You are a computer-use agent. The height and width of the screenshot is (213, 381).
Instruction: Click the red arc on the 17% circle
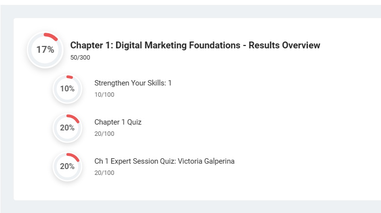[51, 37]
